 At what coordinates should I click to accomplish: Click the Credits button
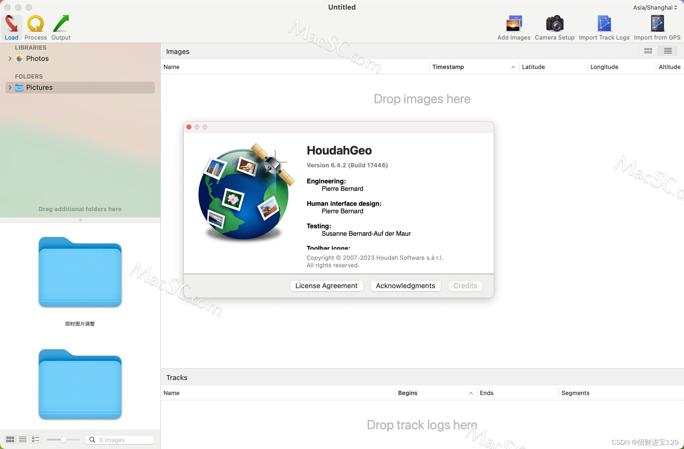click(465, 286)
